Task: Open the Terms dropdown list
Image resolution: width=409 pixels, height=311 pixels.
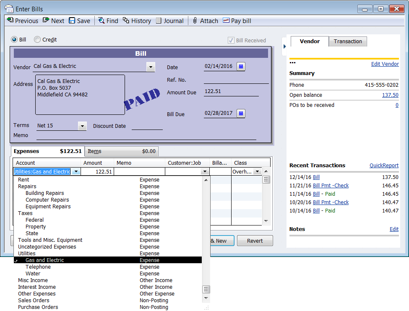Action: pos(82,126)
